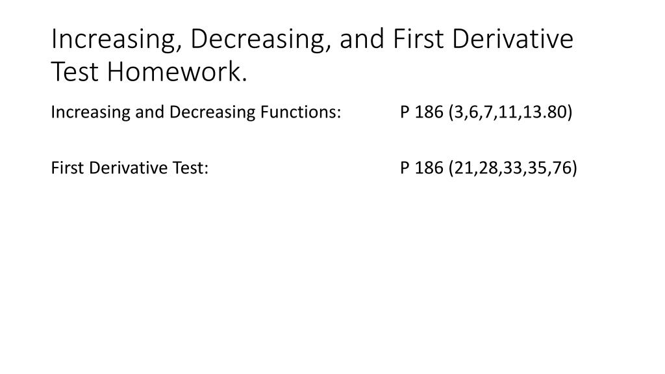Click the word "Functions:" in the body text
The width and height of the screenshot is (665, 374).
tap(301, 112)
